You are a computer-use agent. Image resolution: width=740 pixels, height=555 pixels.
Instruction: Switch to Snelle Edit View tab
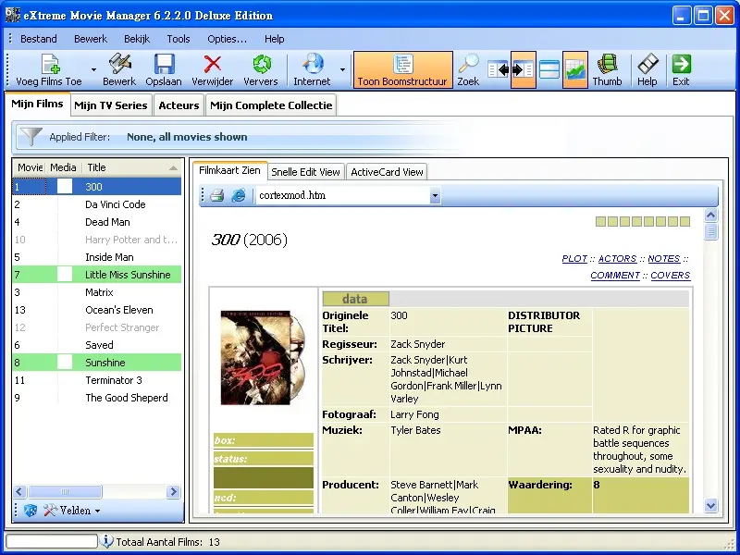click(306, 172)
